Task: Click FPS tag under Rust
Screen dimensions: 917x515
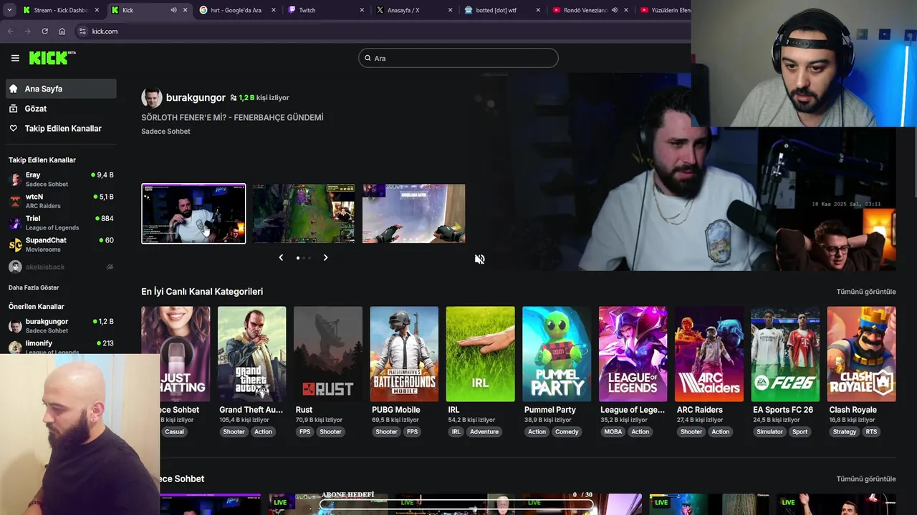Action: pos(305,432)
